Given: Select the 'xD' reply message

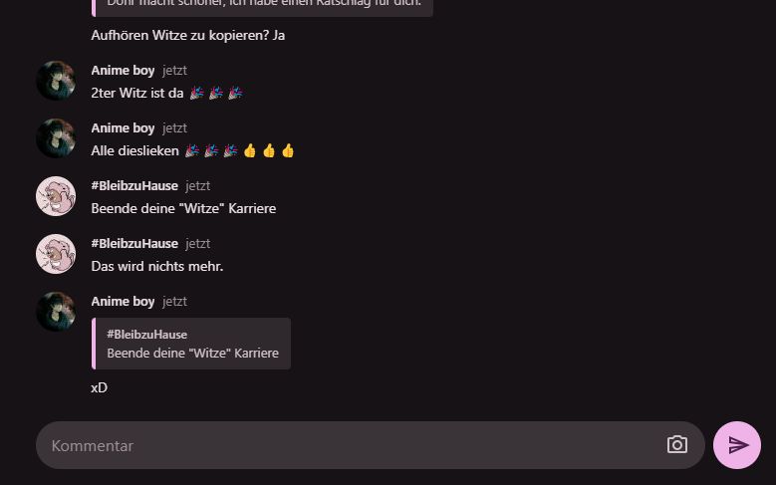Looking at the screenshot, I should pyautogui.click(x=99, y=387).
